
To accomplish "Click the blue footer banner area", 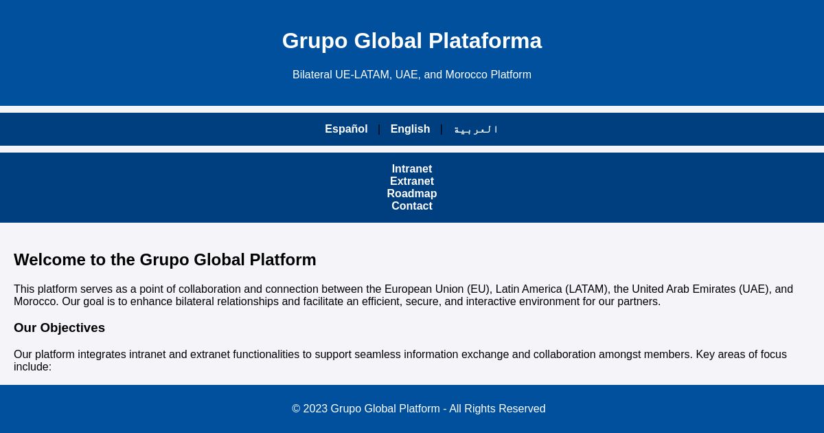I will [x=103, y=409].
